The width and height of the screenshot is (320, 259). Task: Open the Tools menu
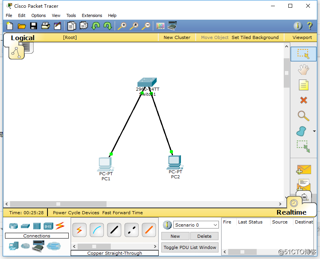click(71, 15)
